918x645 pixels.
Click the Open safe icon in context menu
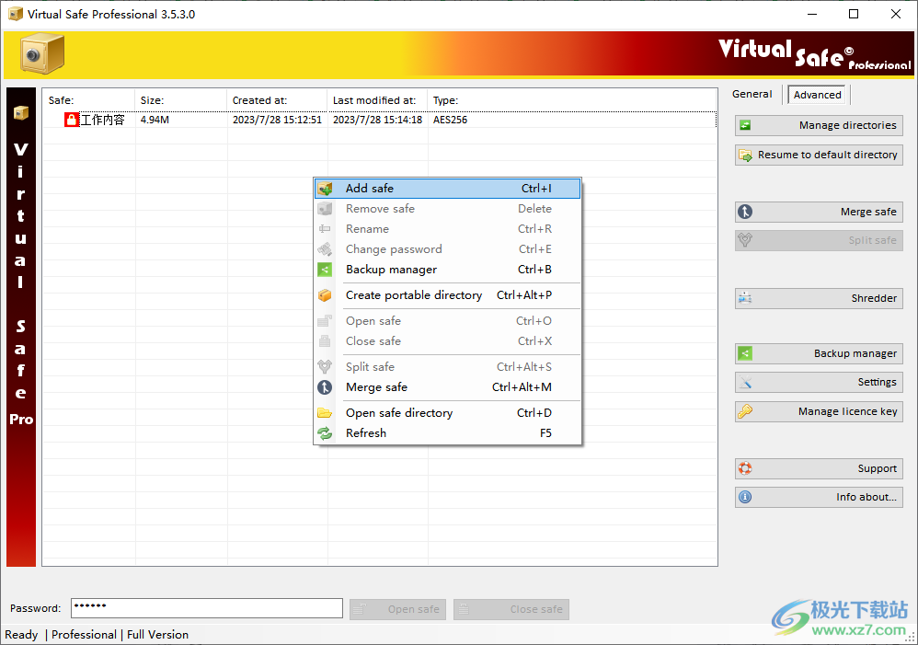325,321
